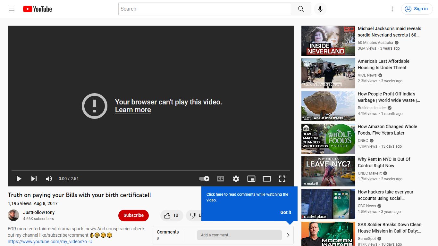Open Whole Foods CNBC thumbnail
Screen dimensions: 438x246
(328, 139)
